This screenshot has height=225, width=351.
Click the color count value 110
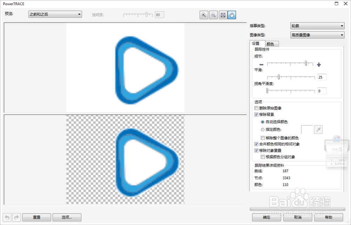(x=285, y=185)
